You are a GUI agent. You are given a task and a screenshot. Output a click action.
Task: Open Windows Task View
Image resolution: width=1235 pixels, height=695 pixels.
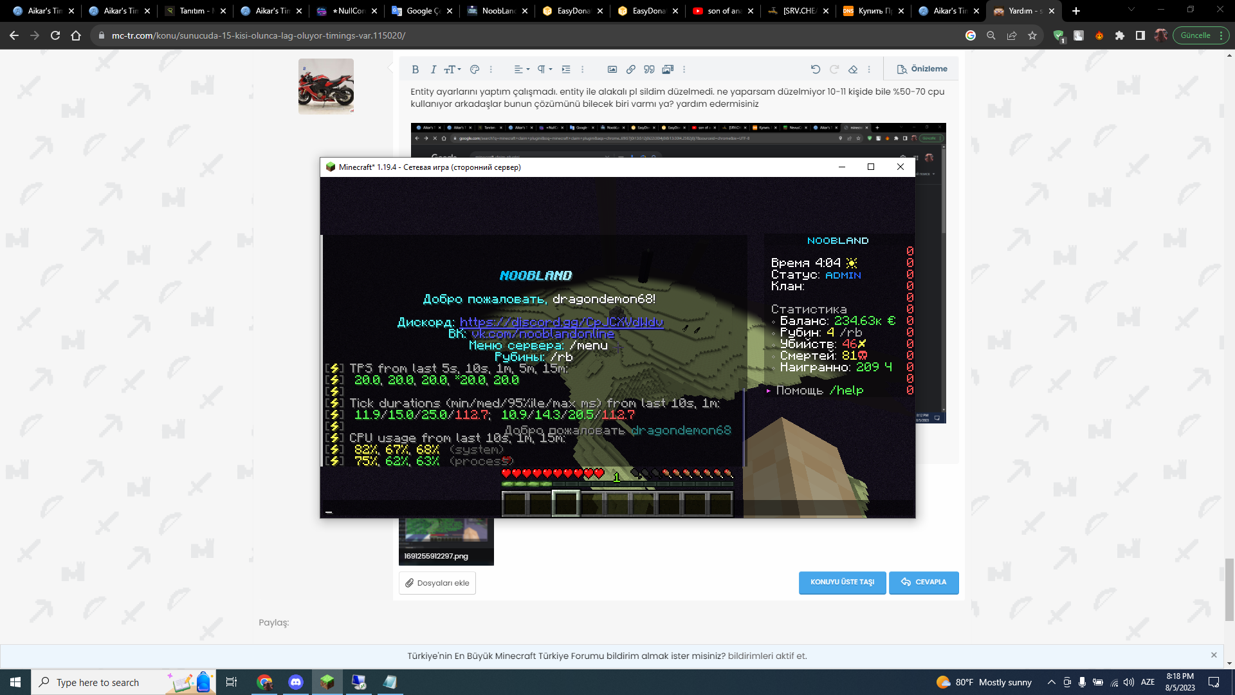tap(232, 682)
